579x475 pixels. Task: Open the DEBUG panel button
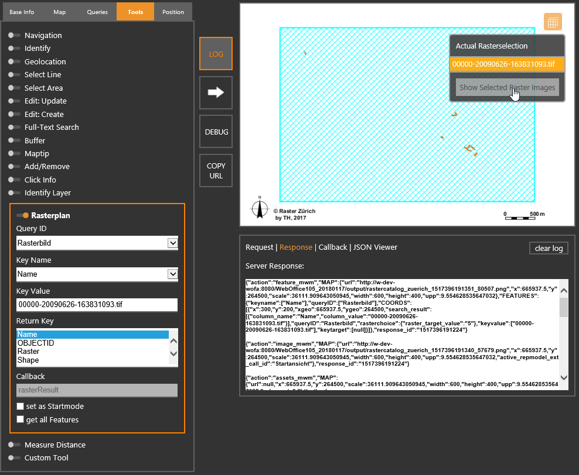pos(215,131)
